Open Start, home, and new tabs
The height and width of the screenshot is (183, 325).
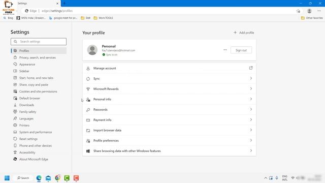click(36, 78)
